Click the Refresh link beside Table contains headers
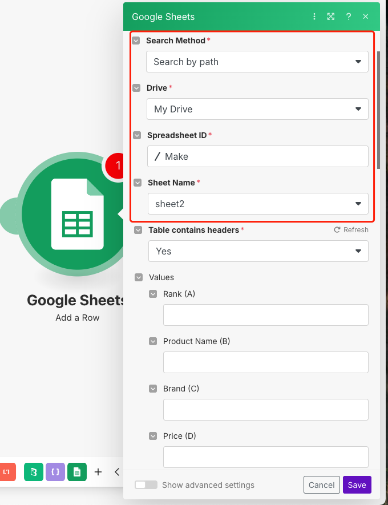The height and width of the screenshot is (505, 388). (x=351, y=229)
